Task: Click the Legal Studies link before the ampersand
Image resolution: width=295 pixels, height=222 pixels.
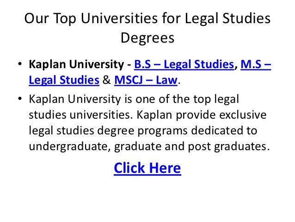Action: click(64, 80)
